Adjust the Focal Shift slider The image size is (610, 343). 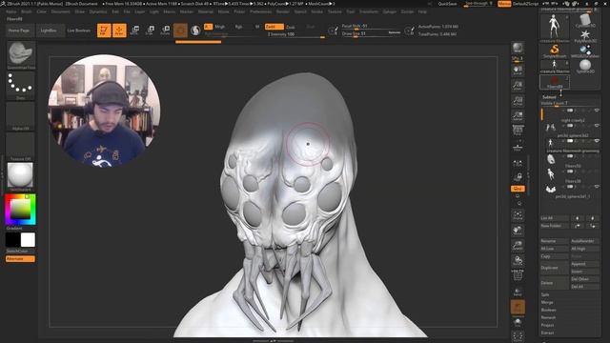371,27
